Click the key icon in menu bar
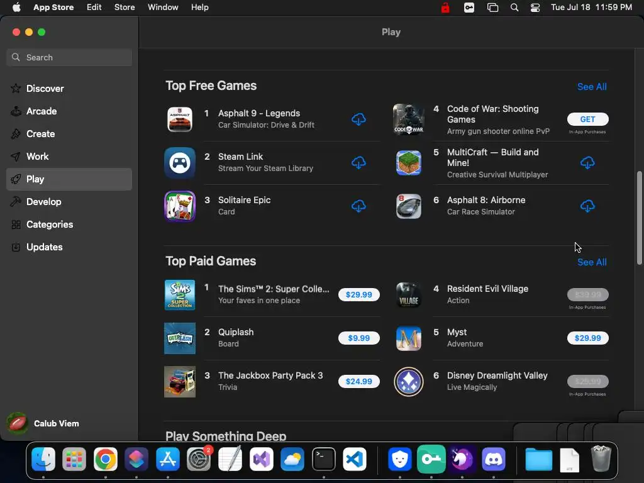This screenshot has width=644, height=483. pos(469,8)
